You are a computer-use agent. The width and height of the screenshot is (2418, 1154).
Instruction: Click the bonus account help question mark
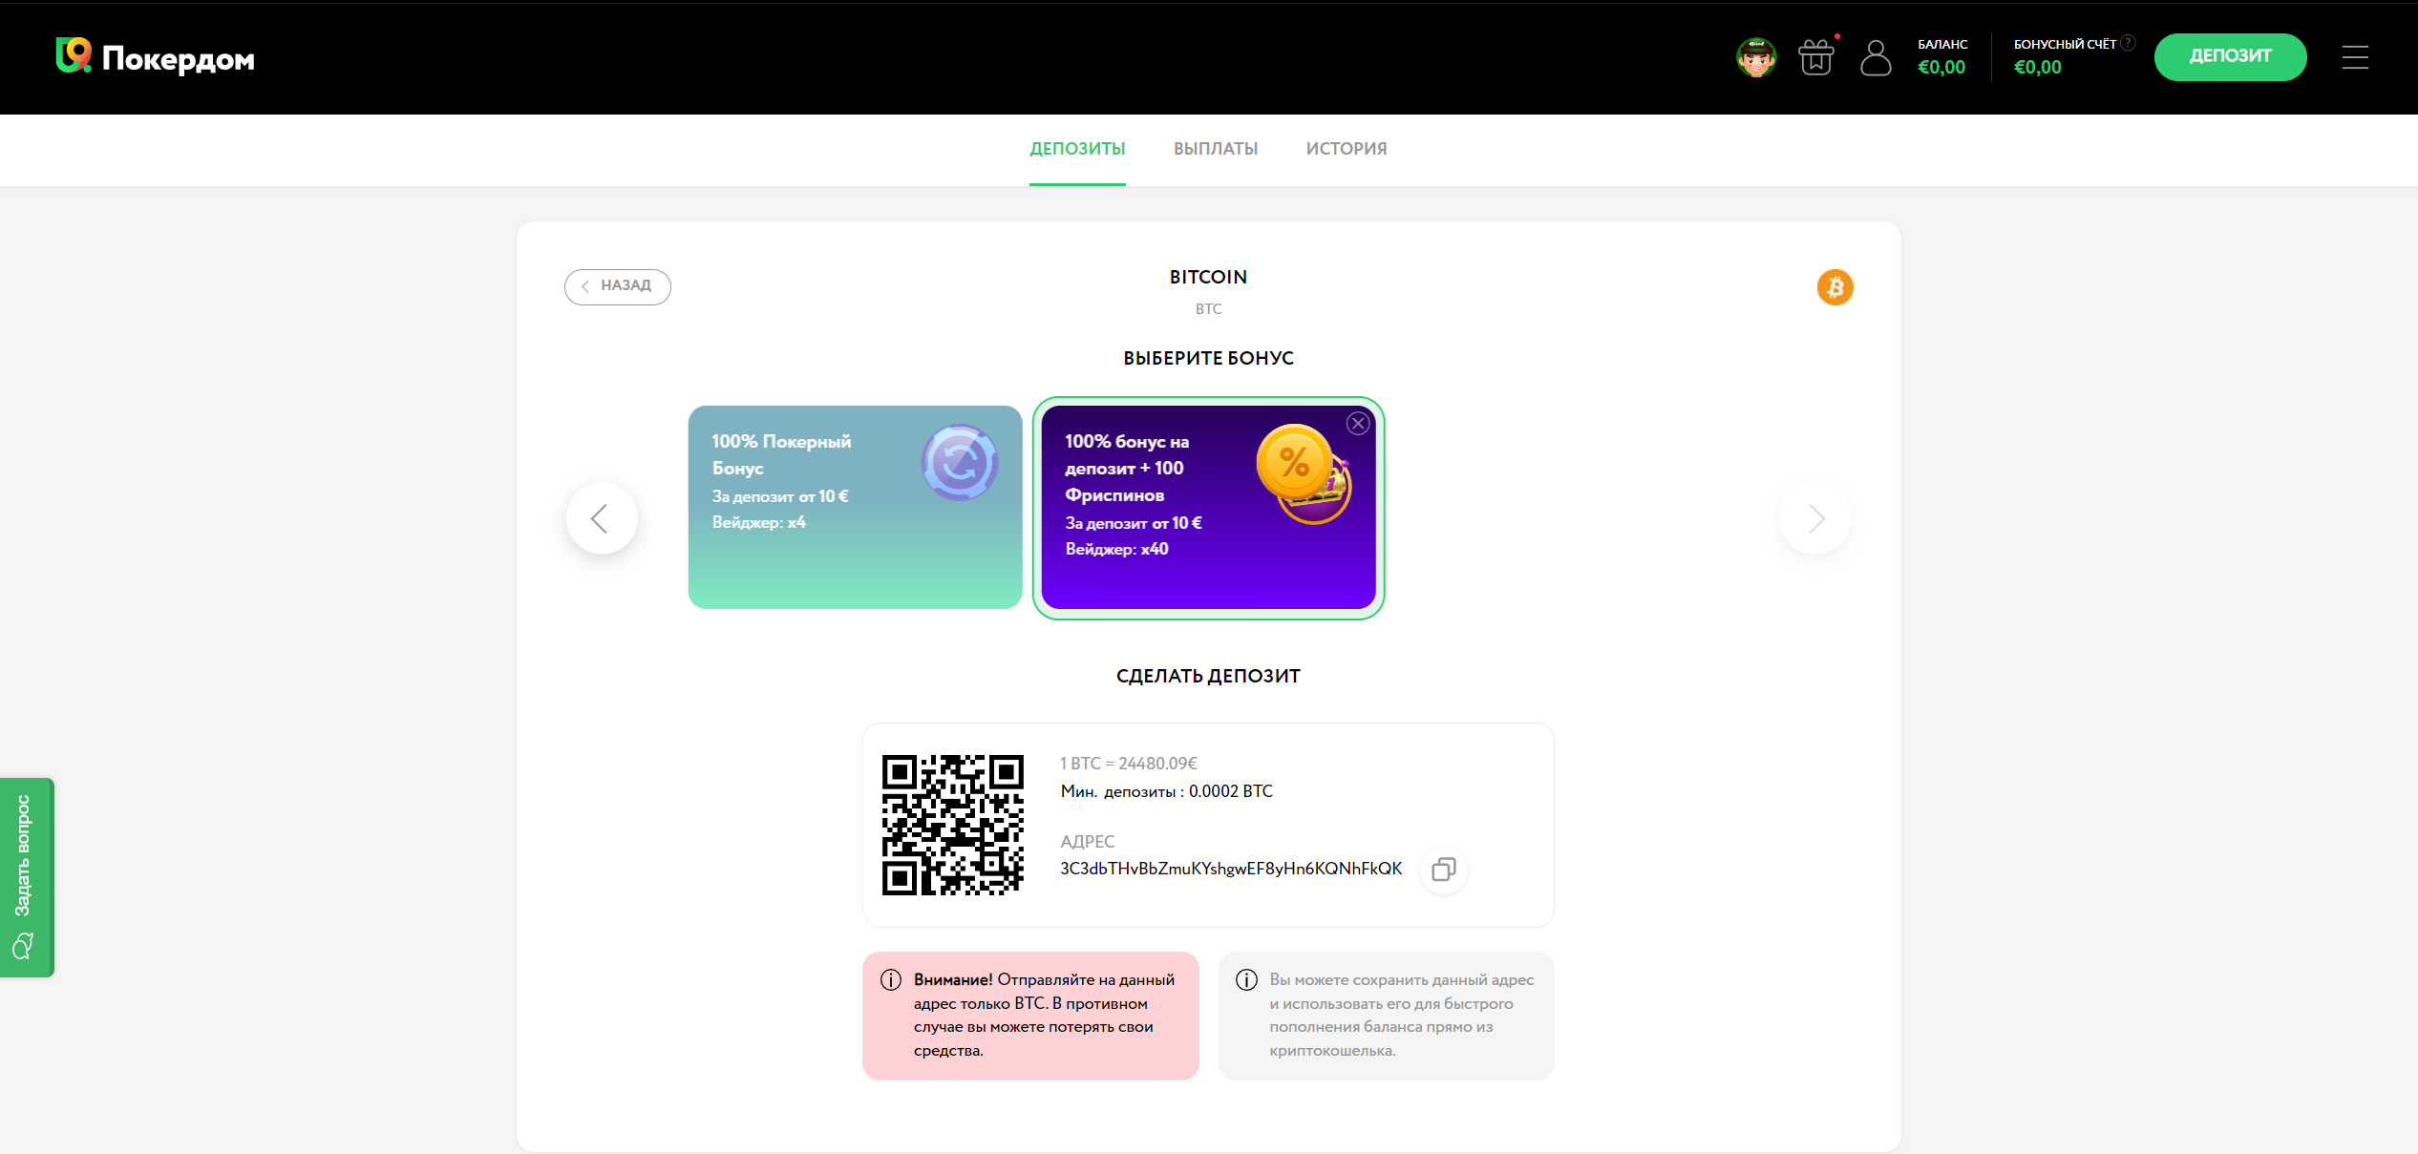2128,43
